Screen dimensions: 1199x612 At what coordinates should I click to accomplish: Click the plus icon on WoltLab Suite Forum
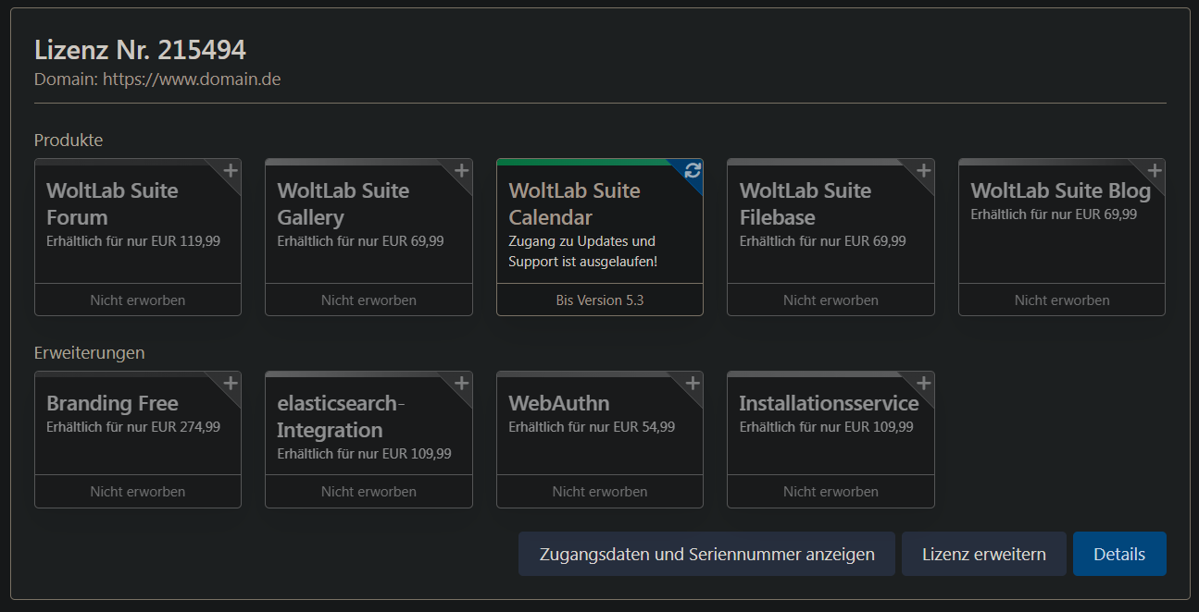coord(231,171)
